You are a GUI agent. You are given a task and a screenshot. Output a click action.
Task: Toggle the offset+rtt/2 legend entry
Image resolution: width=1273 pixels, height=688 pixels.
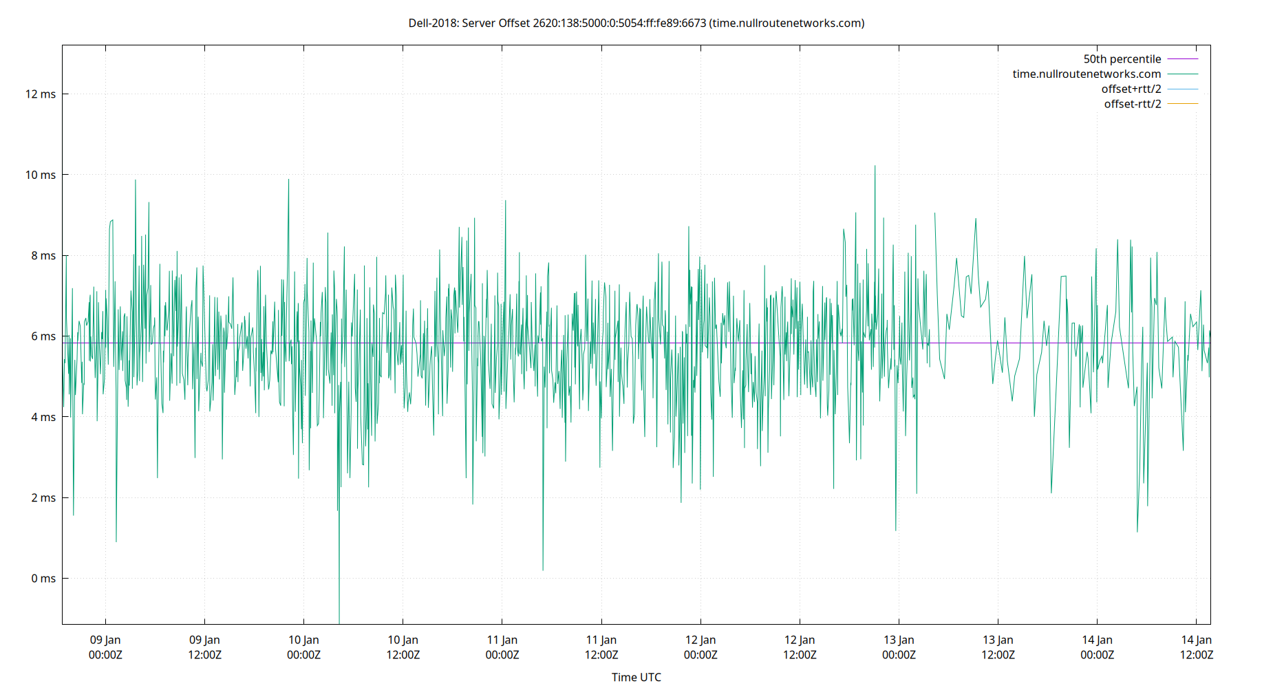click(x=1132, y=88)
